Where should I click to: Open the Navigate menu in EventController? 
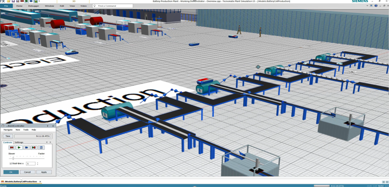click(8, 130)
